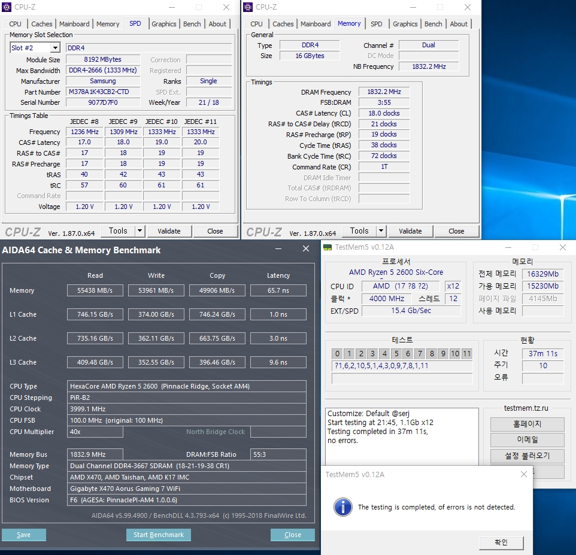Click Close button in Memory CPU-Z window
576x555 pixels.
(x=456, y=231)
